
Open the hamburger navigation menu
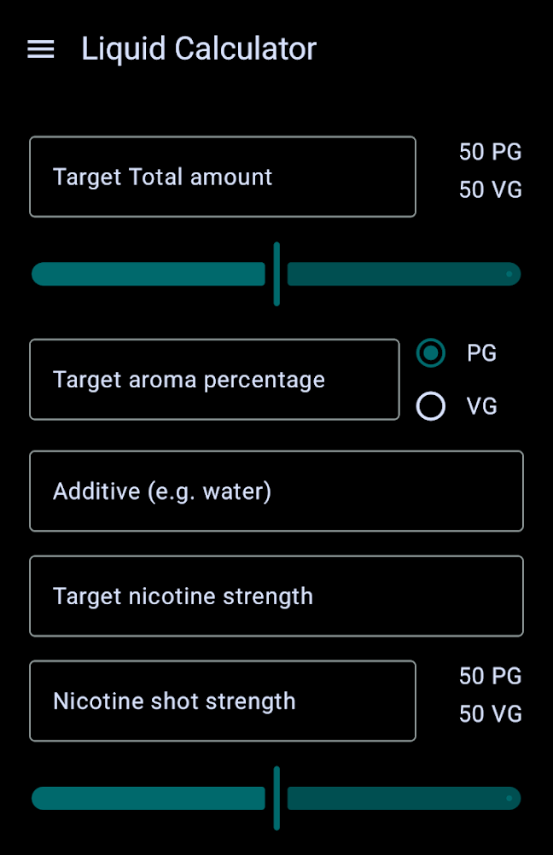(41, 49)
